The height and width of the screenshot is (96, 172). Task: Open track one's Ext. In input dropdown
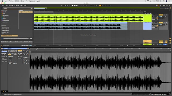click(x=155, y=15)
